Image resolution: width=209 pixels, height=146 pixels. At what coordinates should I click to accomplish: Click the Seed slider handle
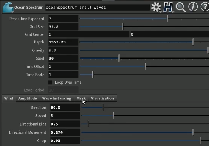point(119,58)
